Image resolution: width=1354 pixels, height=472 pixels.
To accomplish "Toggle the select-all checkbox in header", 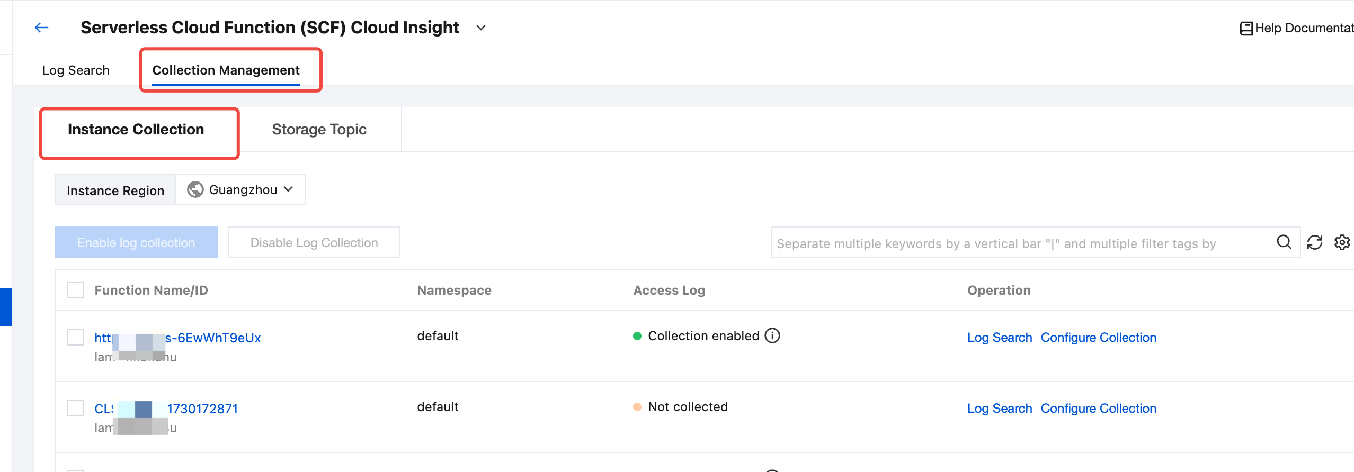I will pyautogui.click(x=75, y=290).
